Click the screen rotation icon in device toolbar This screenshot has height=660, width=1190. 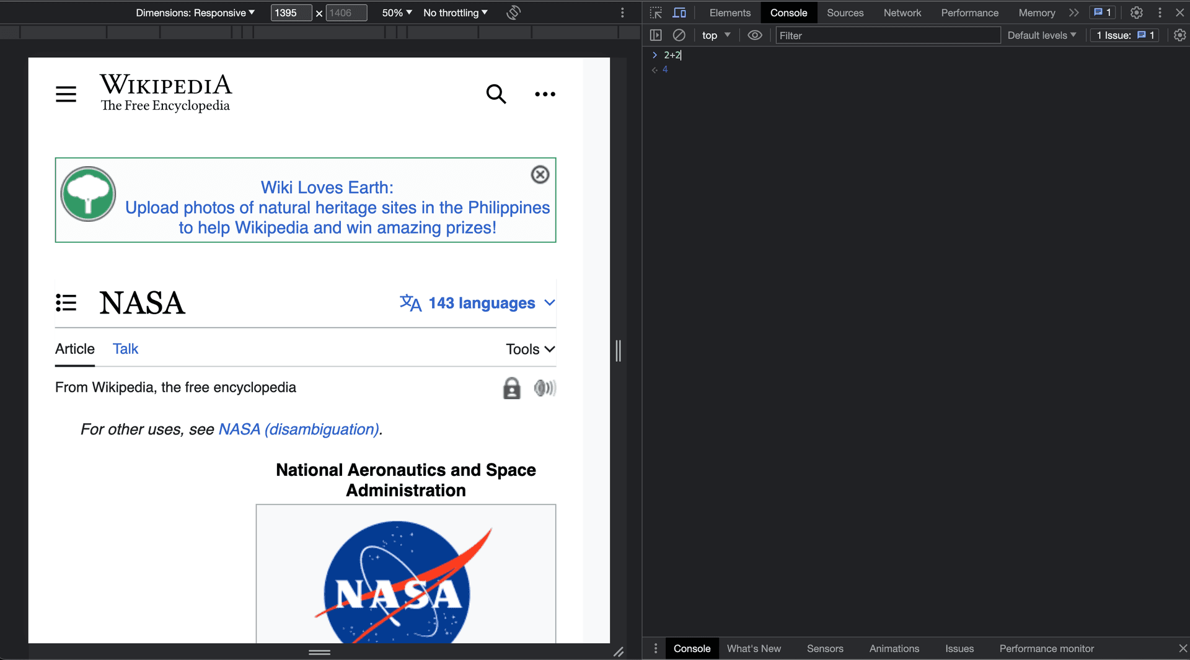(x=513, y=12)
